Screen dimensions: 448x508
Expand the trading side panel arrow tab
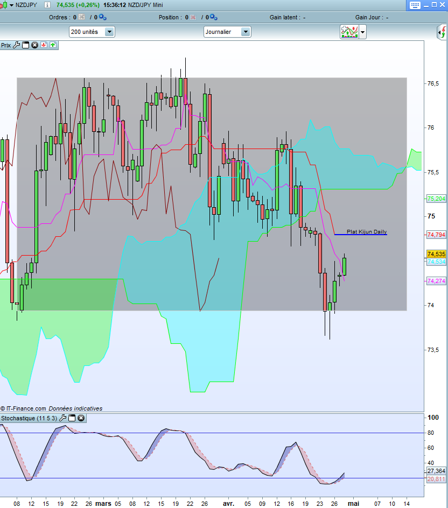(443, 32)
